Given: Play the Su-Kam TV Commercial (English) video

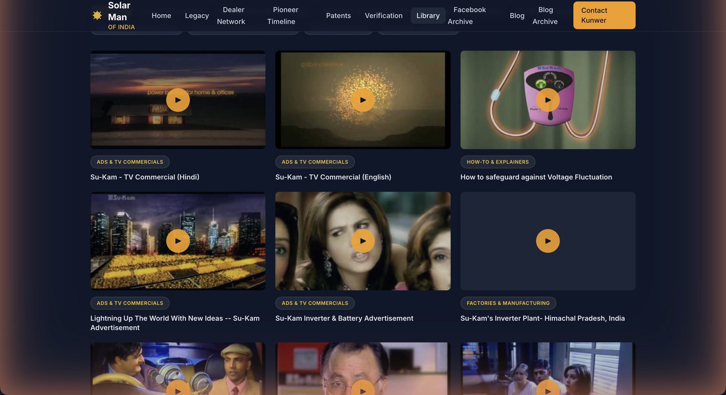Looking at the screenshot, I should click(363, 100).
